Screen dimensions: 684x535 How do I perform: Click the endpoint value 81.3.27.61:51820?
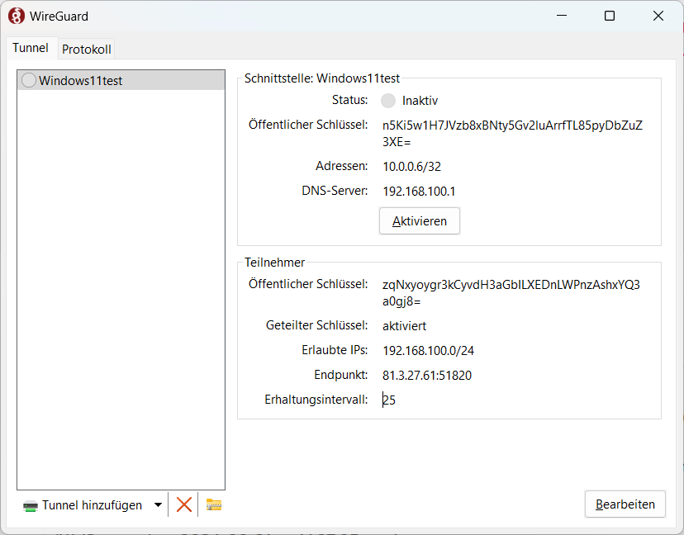coord(426,376)
